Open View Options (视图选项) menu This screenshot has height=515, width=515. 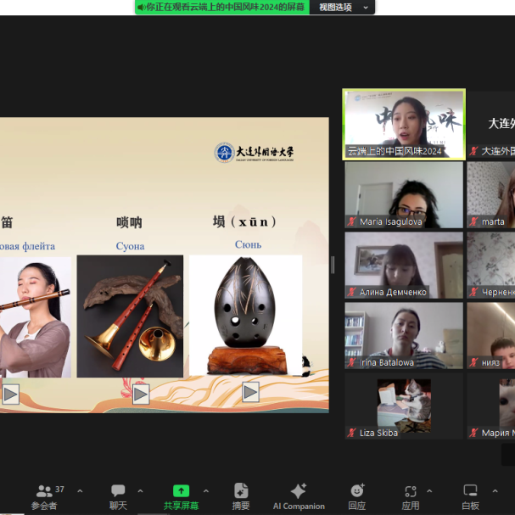point(343,8)
